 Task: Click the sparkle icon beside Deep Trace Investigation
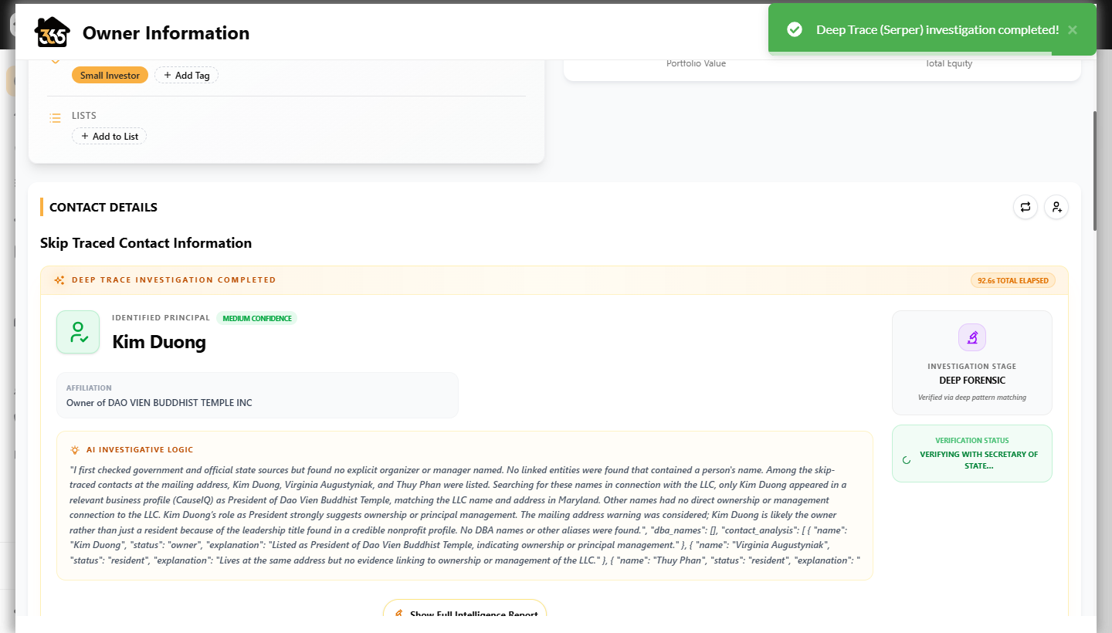click(59, 280)
